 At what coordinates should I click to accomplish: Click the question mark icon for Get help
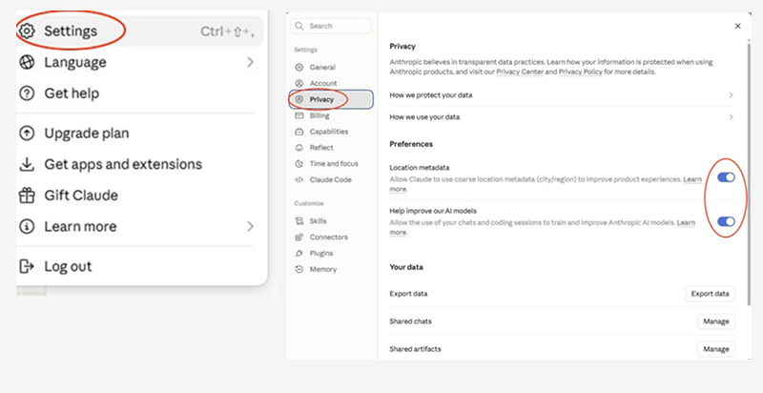(x=27, y=93)
